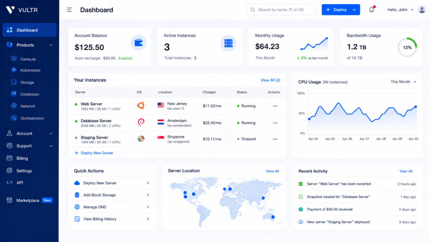Click the Manage DNS globe icon
This screenshot has height=242, width=430.
tap(77, 207)
